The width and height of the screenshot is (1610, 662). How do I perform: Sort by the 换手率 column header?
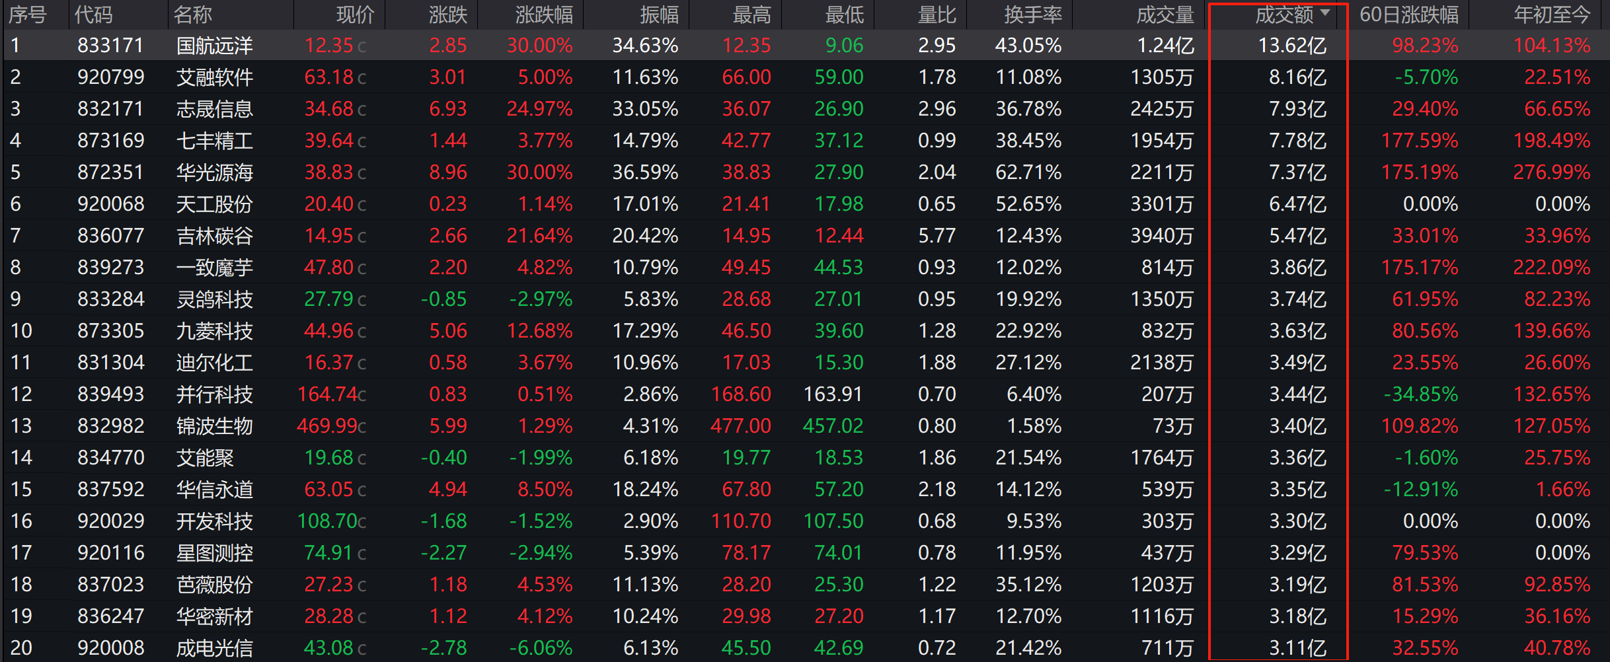click(1034, 15)
